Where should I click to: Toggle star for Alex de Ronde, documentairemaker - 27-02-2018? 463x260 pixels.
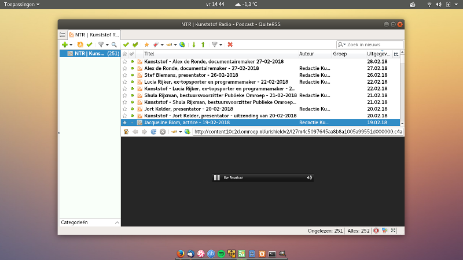click(x=124, y=68)
